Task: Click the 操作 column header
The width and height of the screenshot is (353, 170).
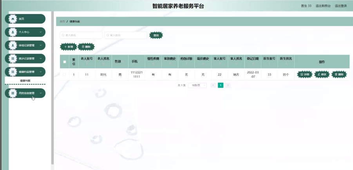Action: click(x=322, y=62)
